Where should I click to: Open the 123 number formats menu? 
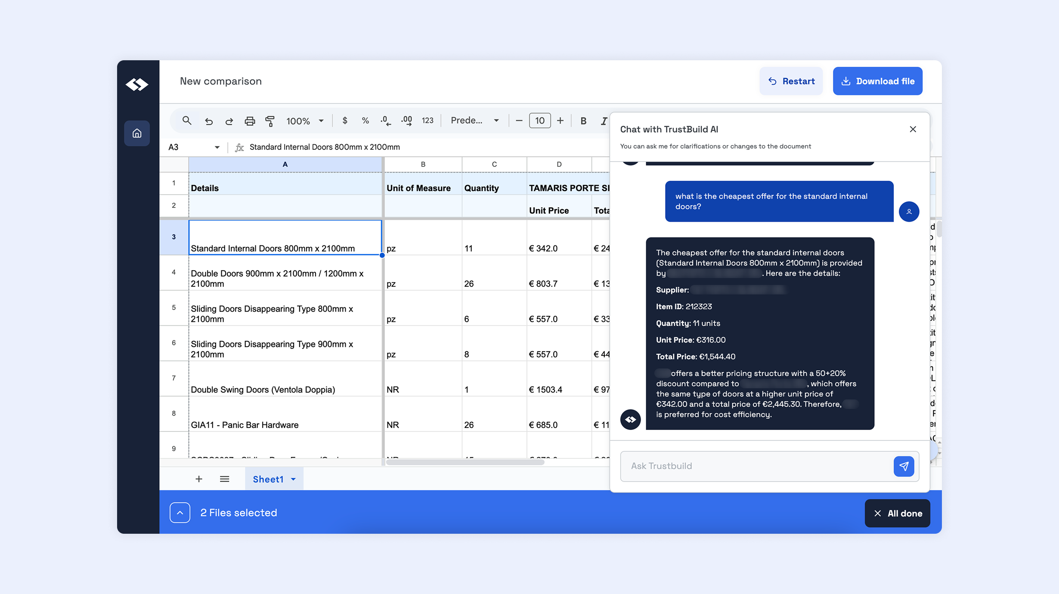point(427,121)
